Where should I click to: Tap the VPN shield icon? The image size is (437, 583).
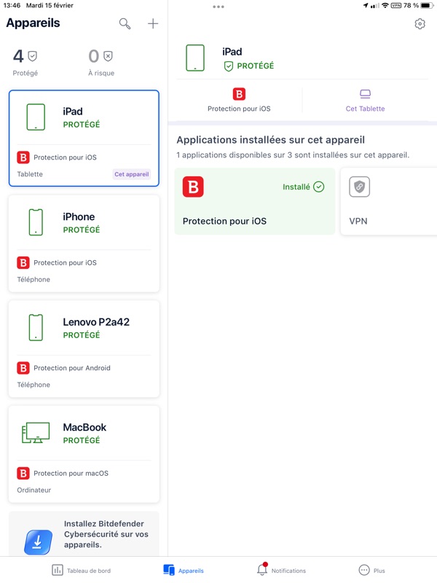tap(359, 187)
